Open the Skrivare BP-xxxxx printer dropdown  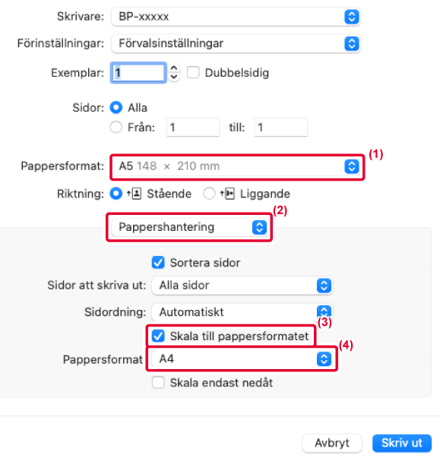tap(236, 17)
